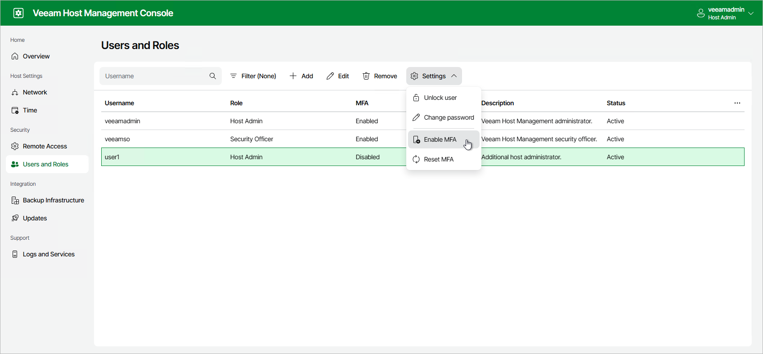763x354 pixels.
Task: Sort by the Username column header
Action: [119, 103]
